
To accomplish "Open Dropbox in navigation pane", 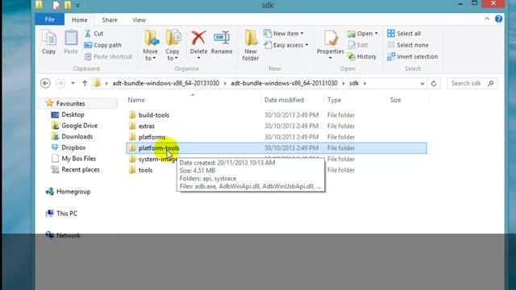I will [x=73, y=147].
